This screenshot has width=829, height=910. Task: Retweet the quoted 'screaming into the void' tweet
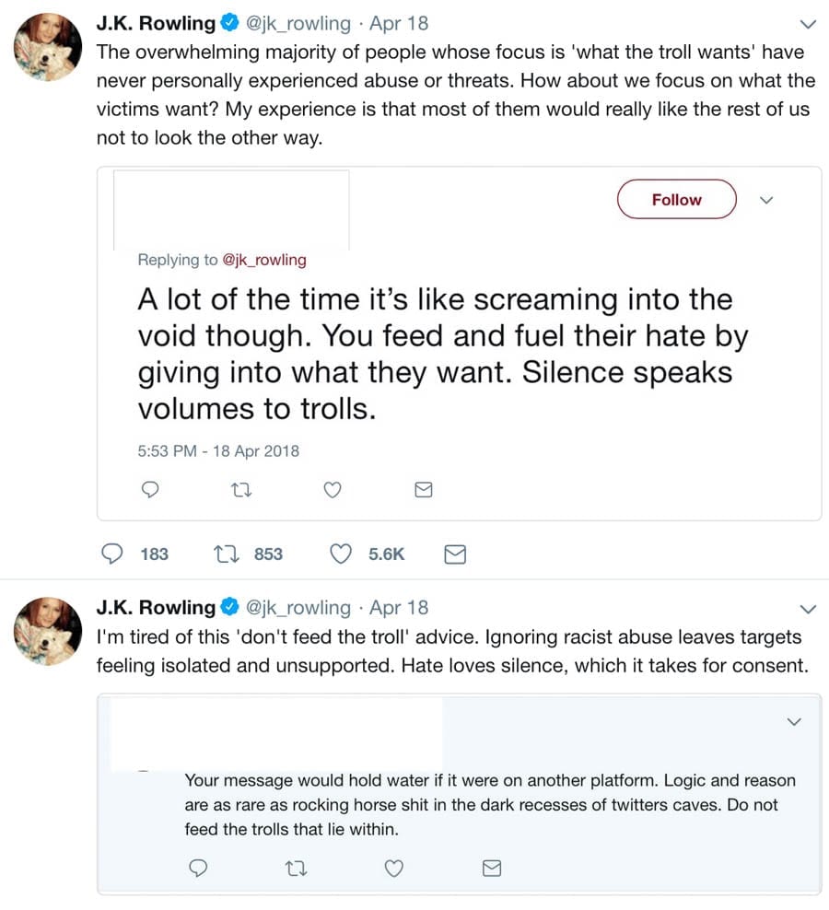[x=242, y=490]
